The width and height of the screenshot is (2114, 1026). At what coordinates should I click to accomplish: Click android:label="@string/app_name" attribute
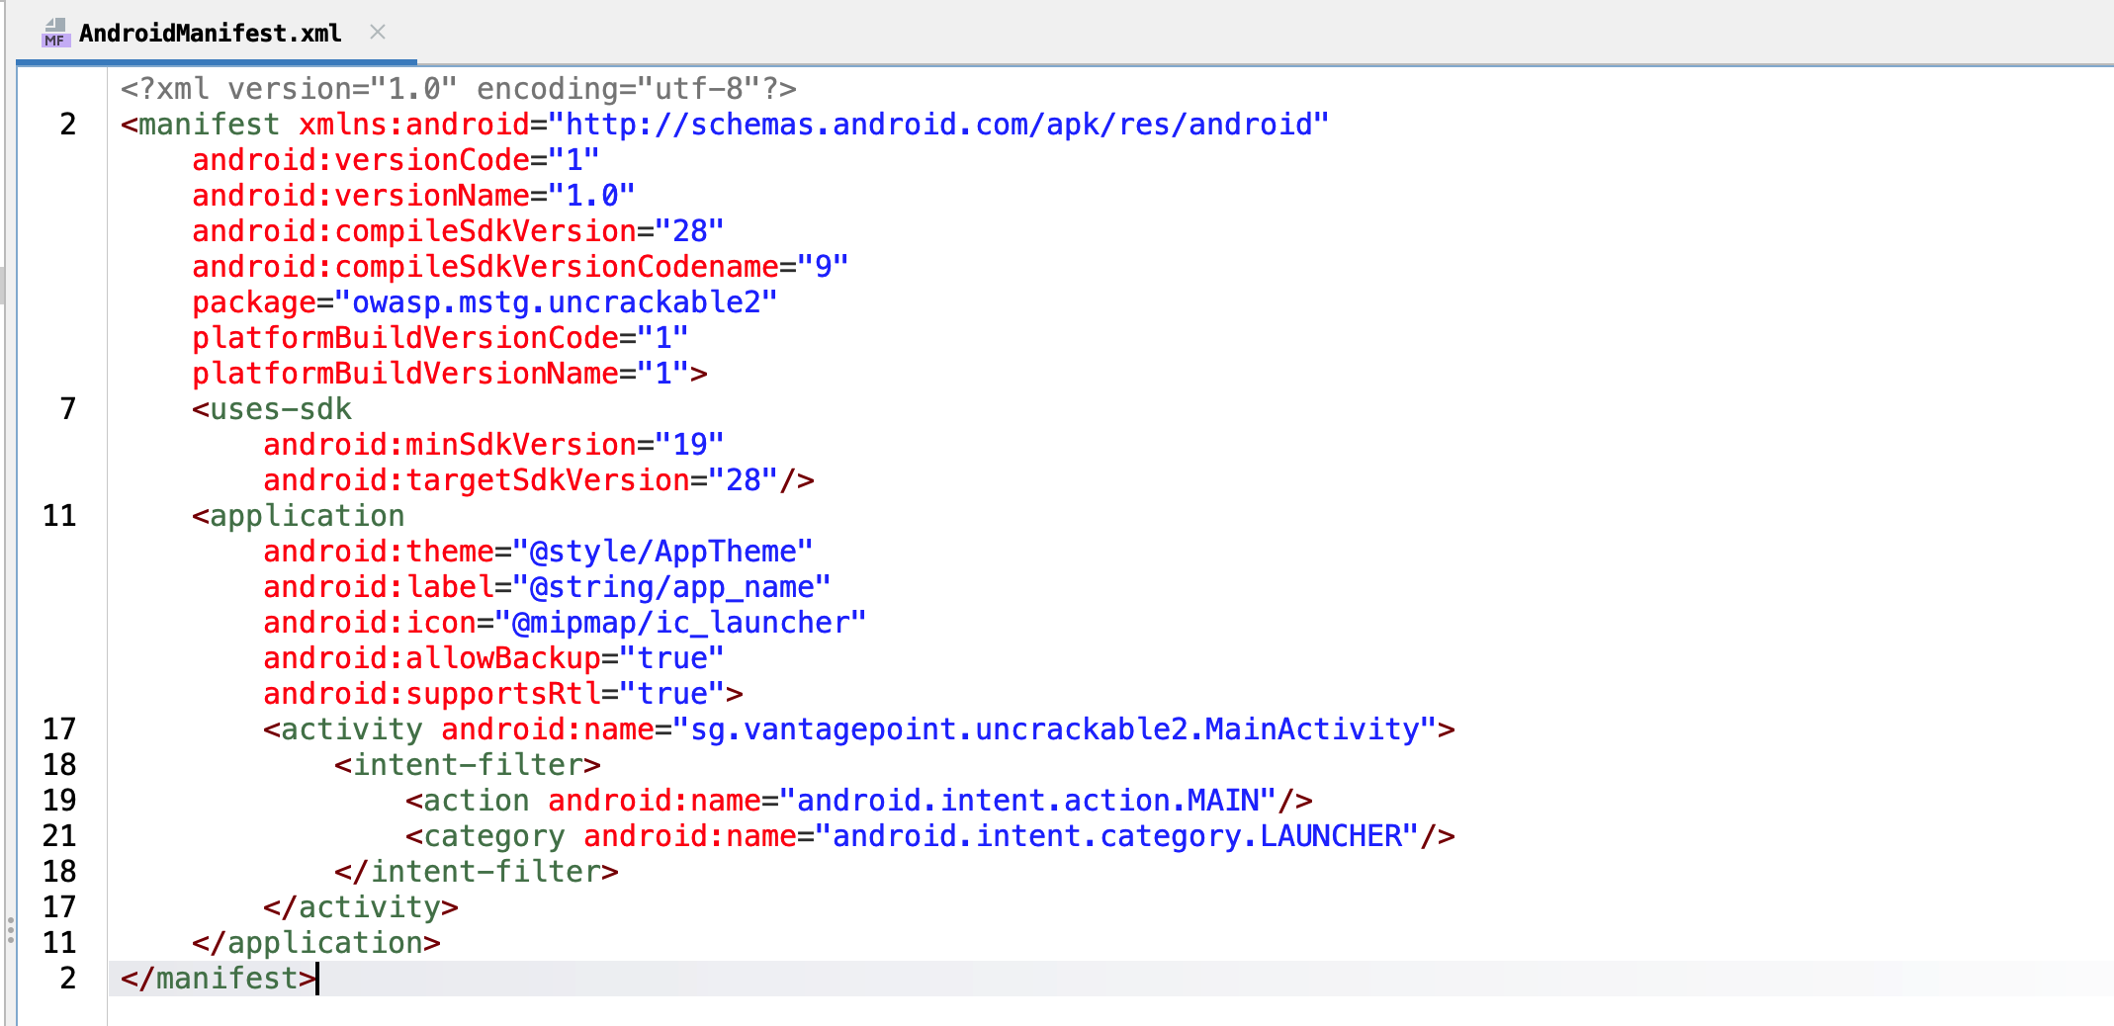[547, 587]
